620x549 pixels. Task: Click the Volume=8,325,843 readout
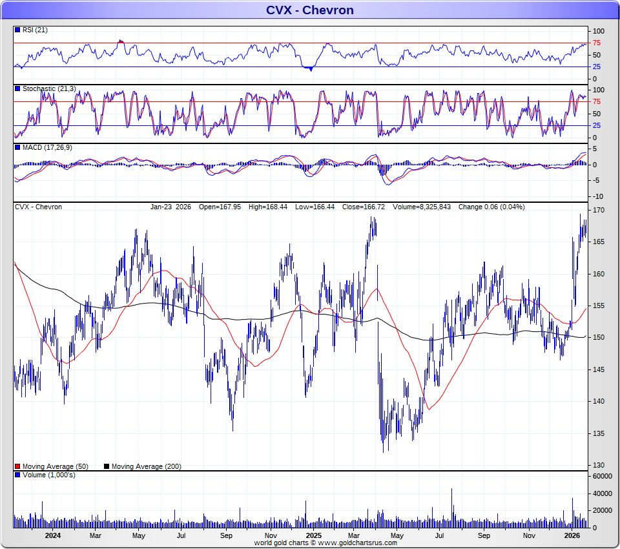[422, 207]
